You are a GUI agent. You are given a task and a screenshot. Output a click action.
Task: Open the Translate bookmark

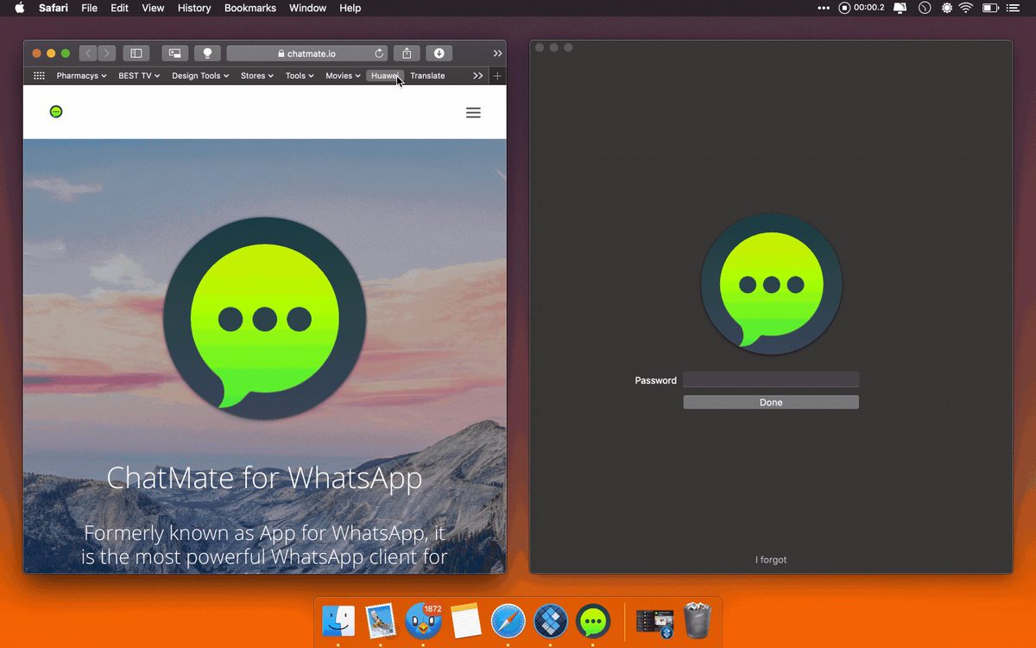pos(427,76)
